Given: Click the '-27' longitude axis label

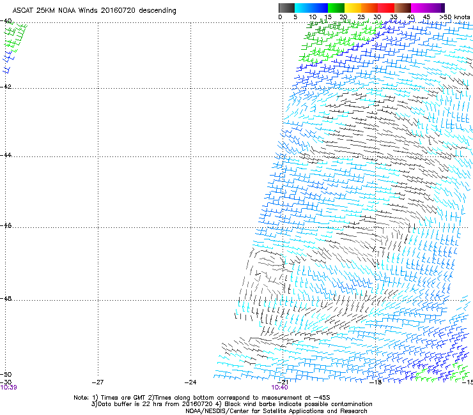Looking at the screenshot, I should click(x=98, y=382).
